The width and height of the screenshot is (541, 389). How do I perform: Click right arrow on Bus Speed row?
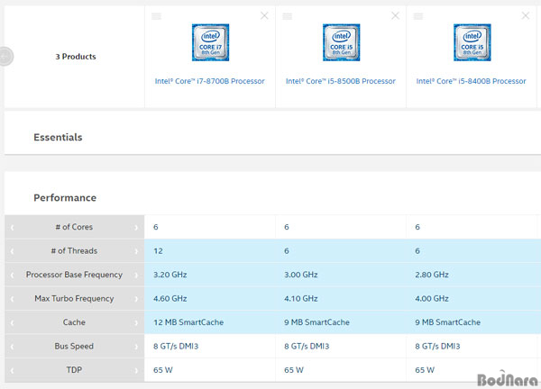click(136, 347)
